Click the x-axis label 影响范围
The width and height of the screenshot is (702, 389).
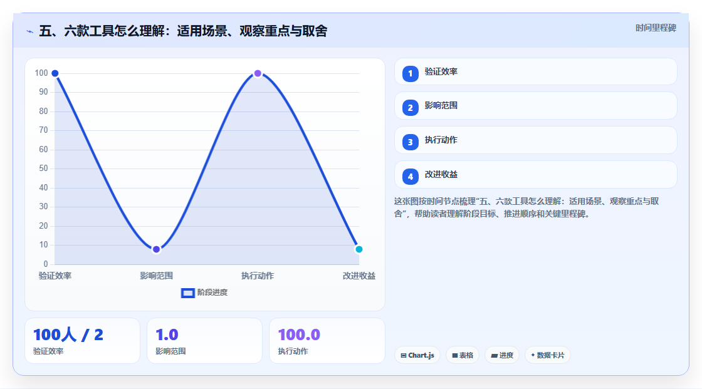coord(156,276)
